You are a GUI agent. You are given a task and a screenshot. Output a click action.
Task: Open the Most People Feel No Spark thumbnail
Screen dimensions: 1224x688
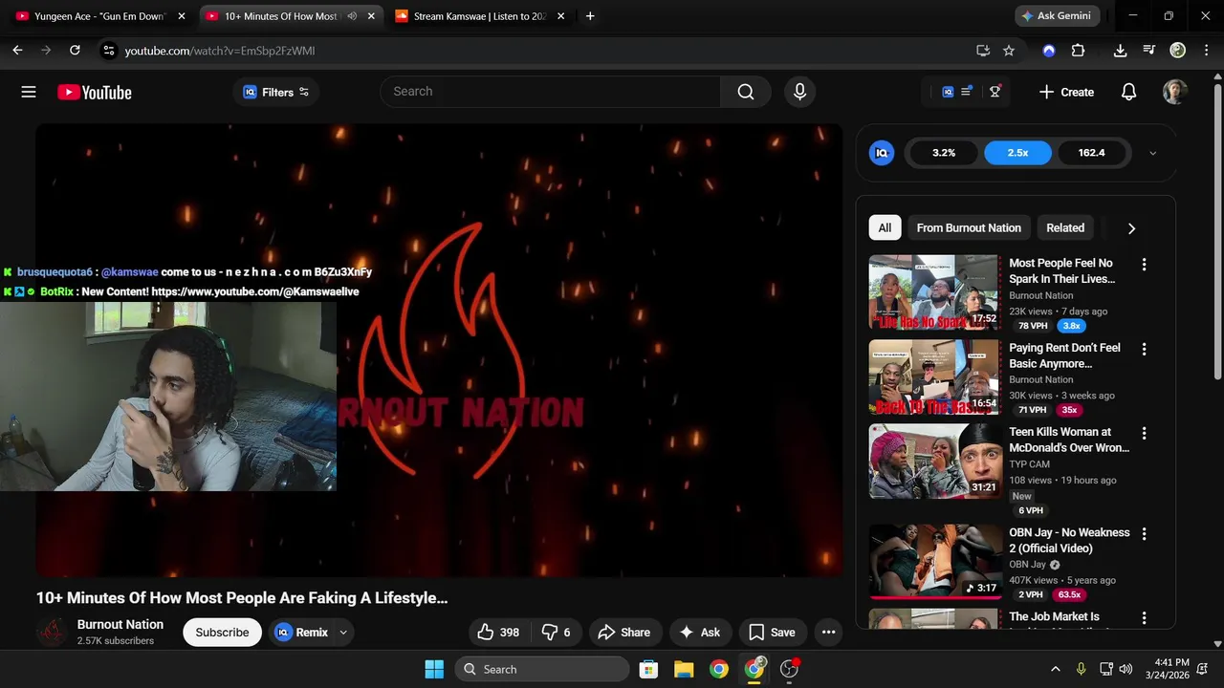[x=934, y=291]
